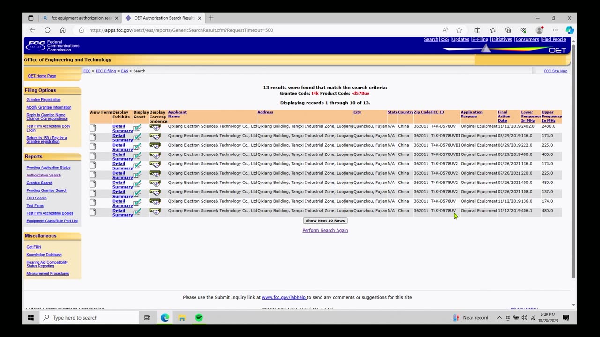Click the browser address bar URL
This screenshot has height=337, width=600.
coord(181,30)
